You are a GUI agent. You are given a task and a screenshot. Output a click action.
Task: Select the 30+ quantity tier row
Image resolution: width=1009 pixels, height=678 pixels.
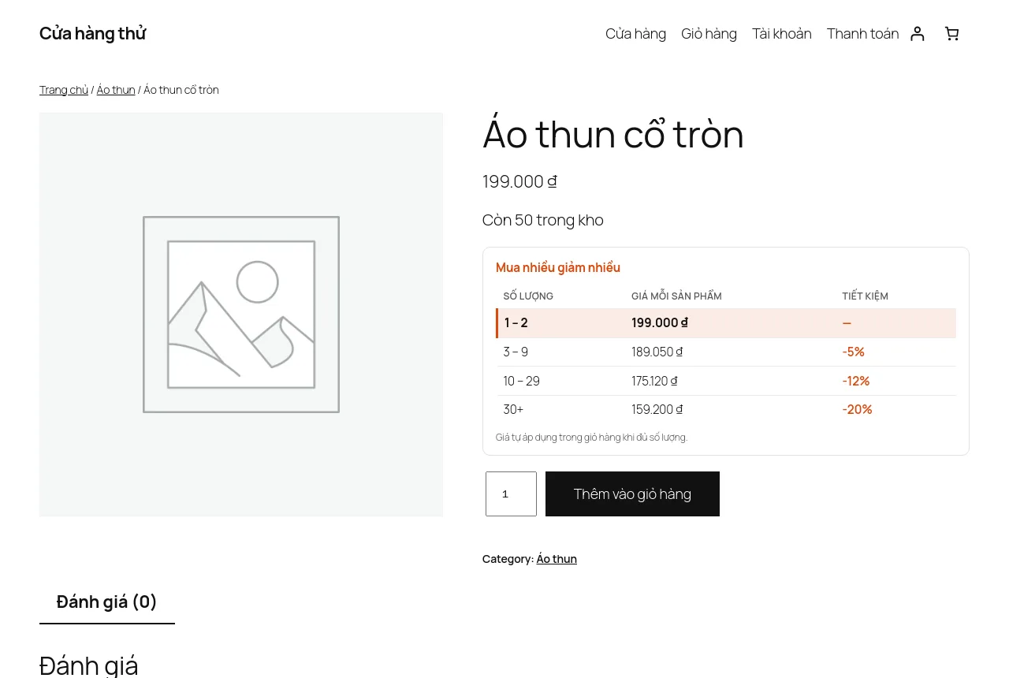coord(726,410)
